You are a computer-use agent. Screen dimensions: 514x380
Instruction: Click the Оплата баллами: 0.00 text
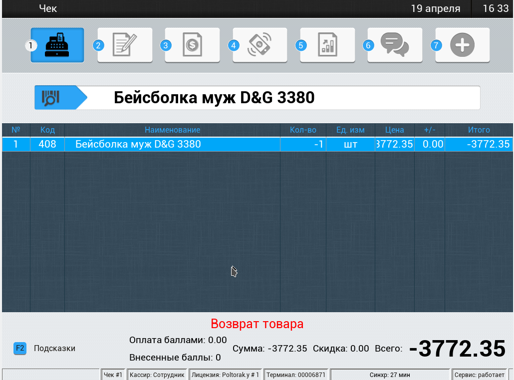[178, 340]
